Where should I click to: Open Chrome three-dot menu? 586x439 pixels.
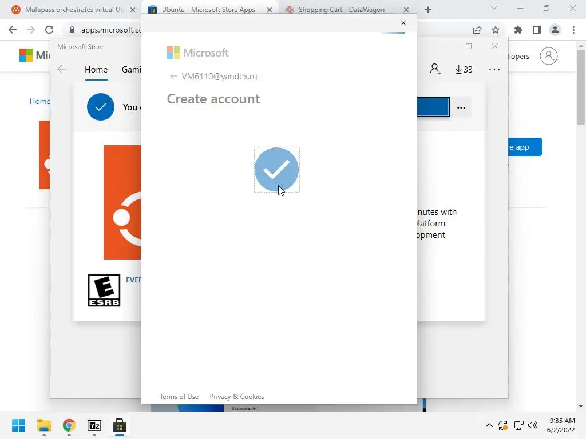click(x=573, y=30)
